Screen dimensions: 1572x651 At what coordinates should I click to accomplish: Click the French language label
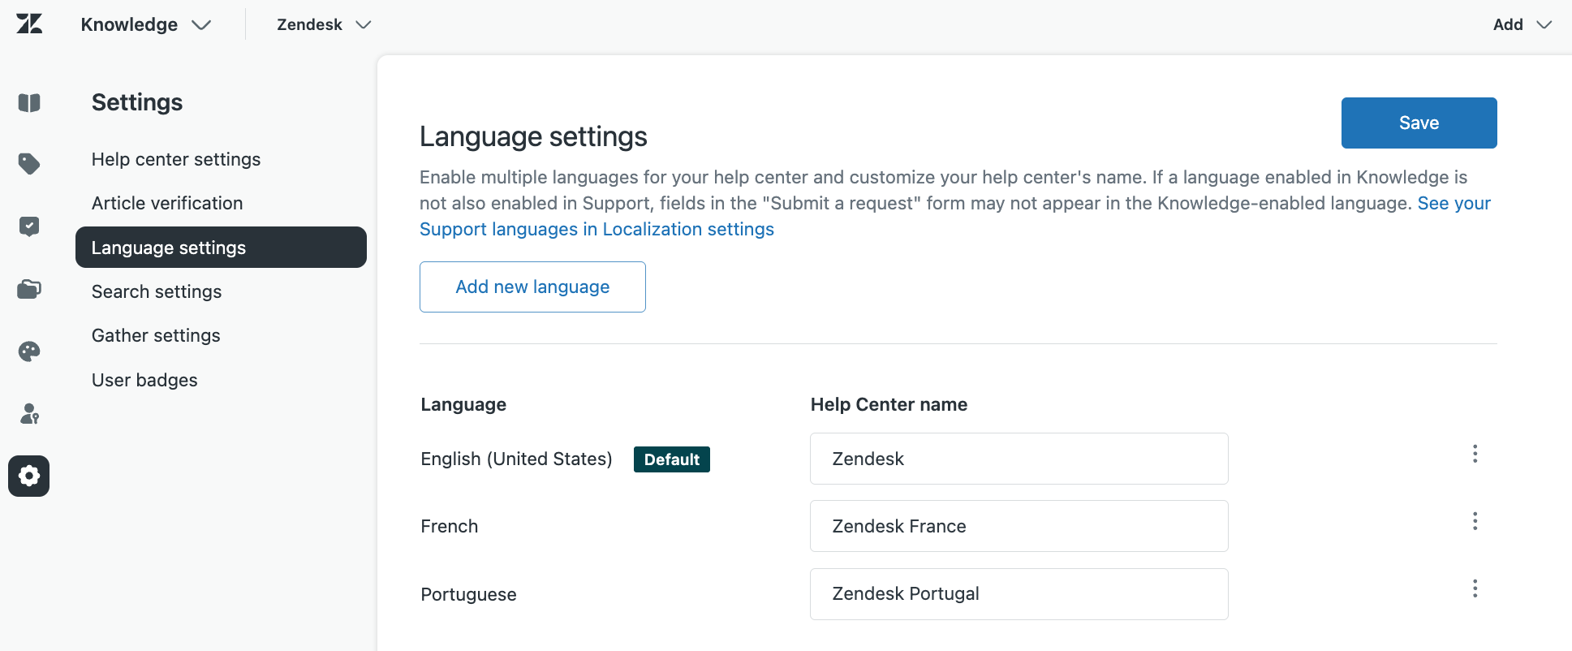[x=450, y=526]
